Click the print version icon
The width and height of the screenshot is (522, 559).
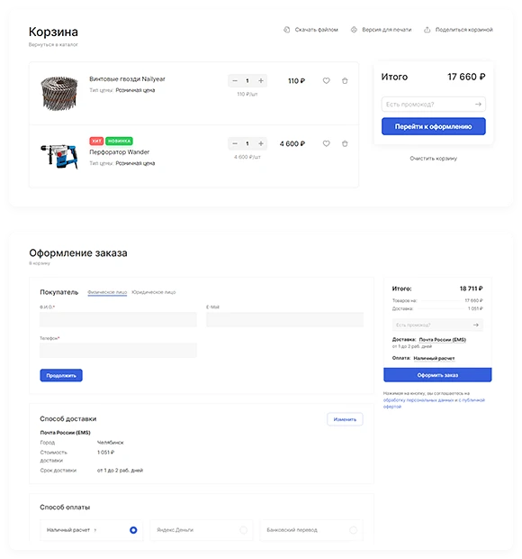[x=354, y=30]
